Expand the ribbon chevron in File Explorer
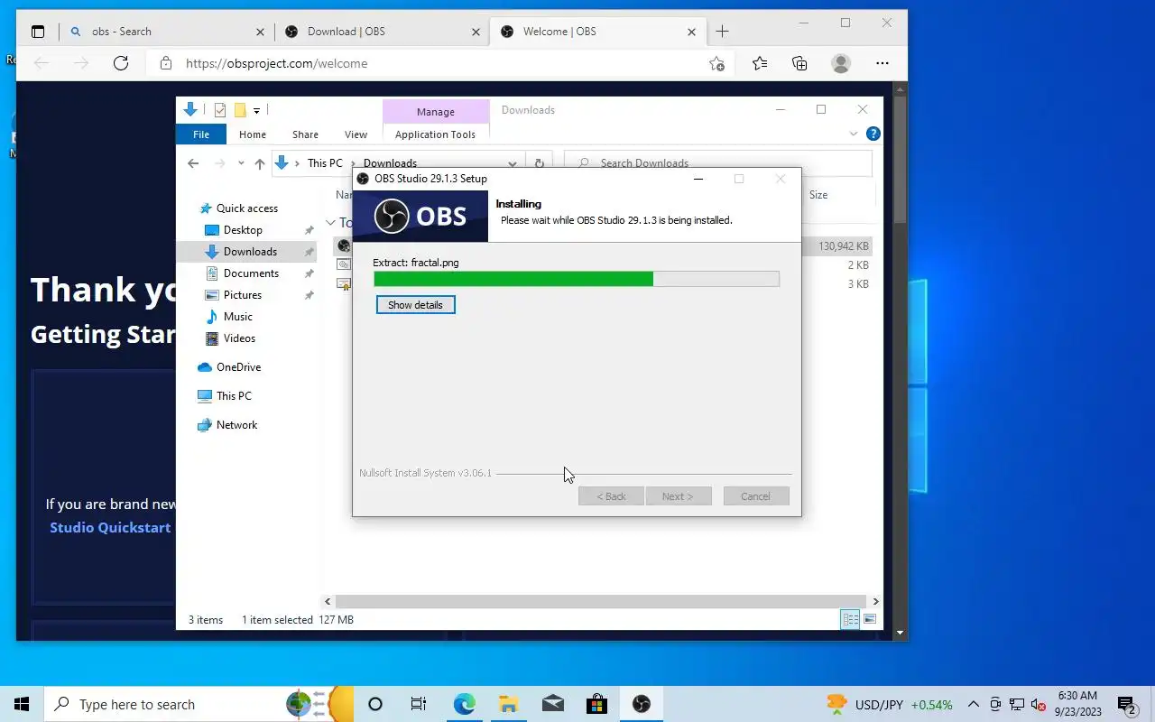Image resolution: width=1155 pixels, height=722 pixels. click(x=854, y=134)
